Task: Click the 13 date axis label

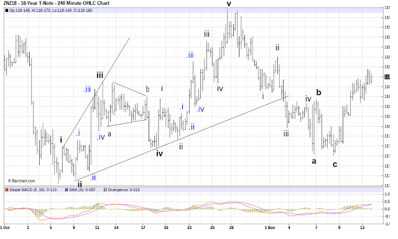Action: [362, 228]
